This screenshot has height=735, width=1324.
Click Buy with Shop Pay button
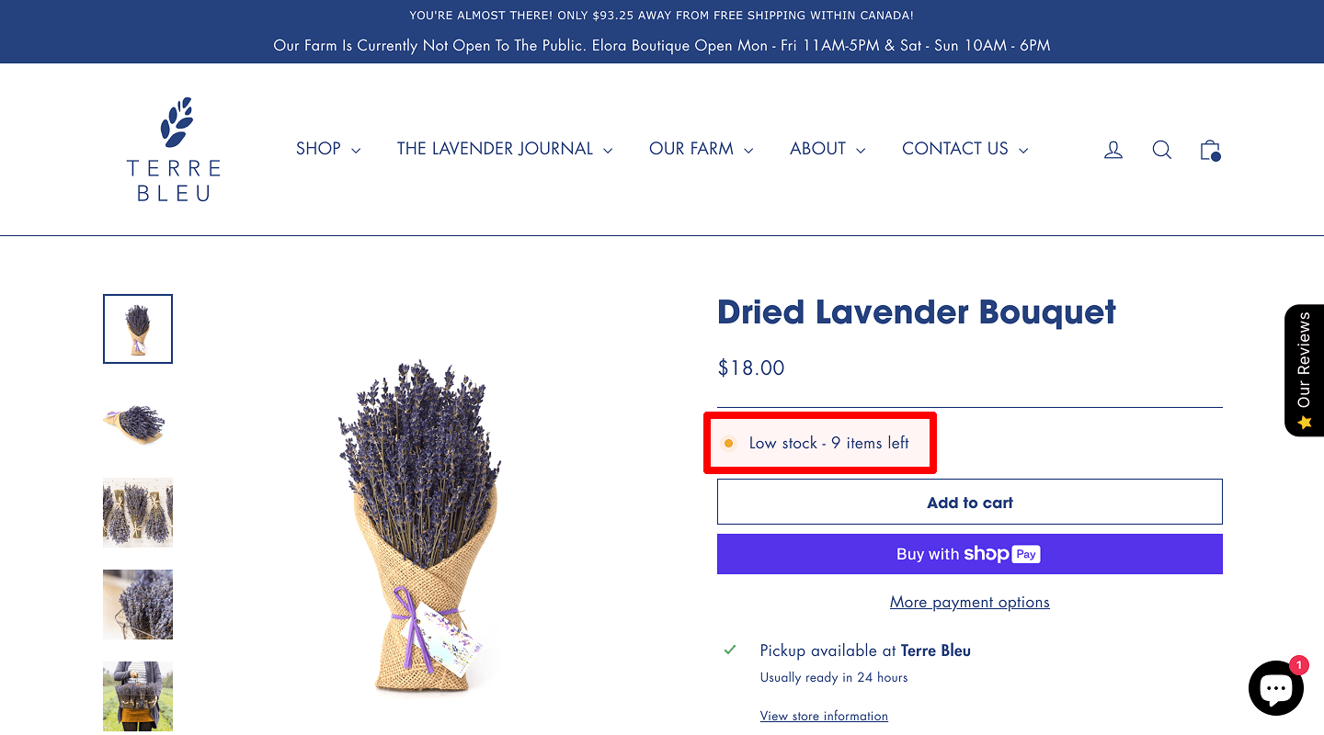(970, 554)
